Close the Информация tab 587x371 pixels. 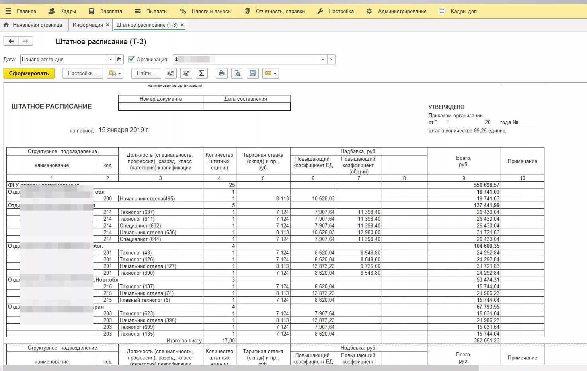point(107,25)
